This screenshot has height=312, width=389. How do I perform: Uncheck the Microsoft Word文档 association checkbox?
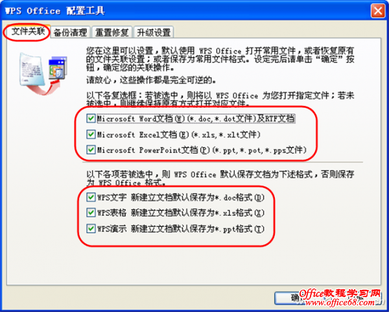coord(91,119)
